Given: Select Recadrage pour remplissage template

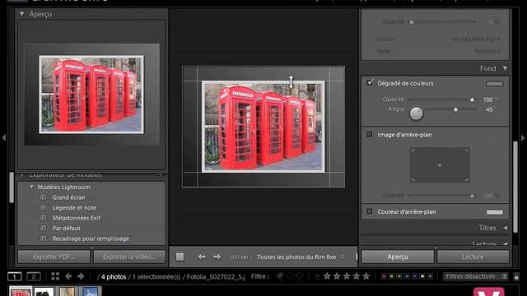Looking at the screenshot, I should [x=91, y=238].
